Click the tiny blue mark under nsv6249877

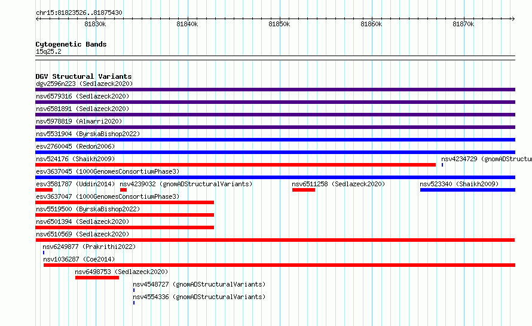coord(44,253)
